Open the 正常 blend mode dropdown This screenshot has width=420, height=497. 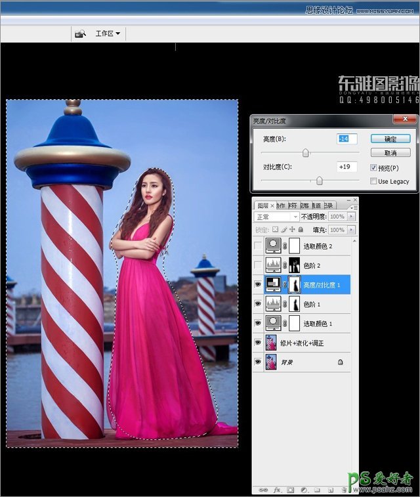[276, 217]
